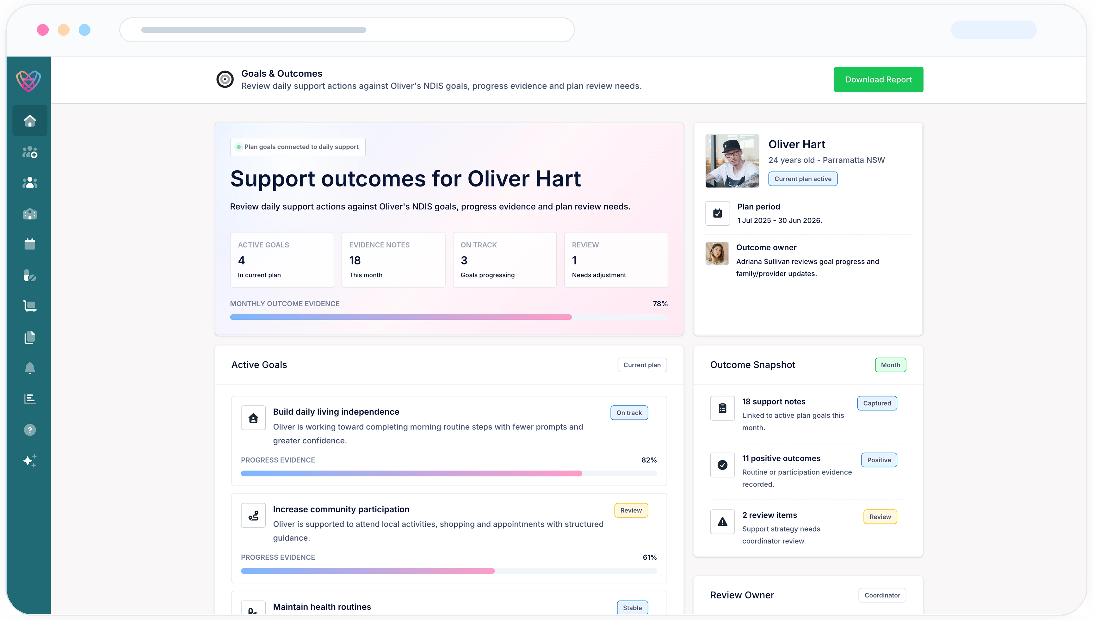Open the On Track stat card
This screenshot has width=1094, height=620.
click(x=504, y=260)
